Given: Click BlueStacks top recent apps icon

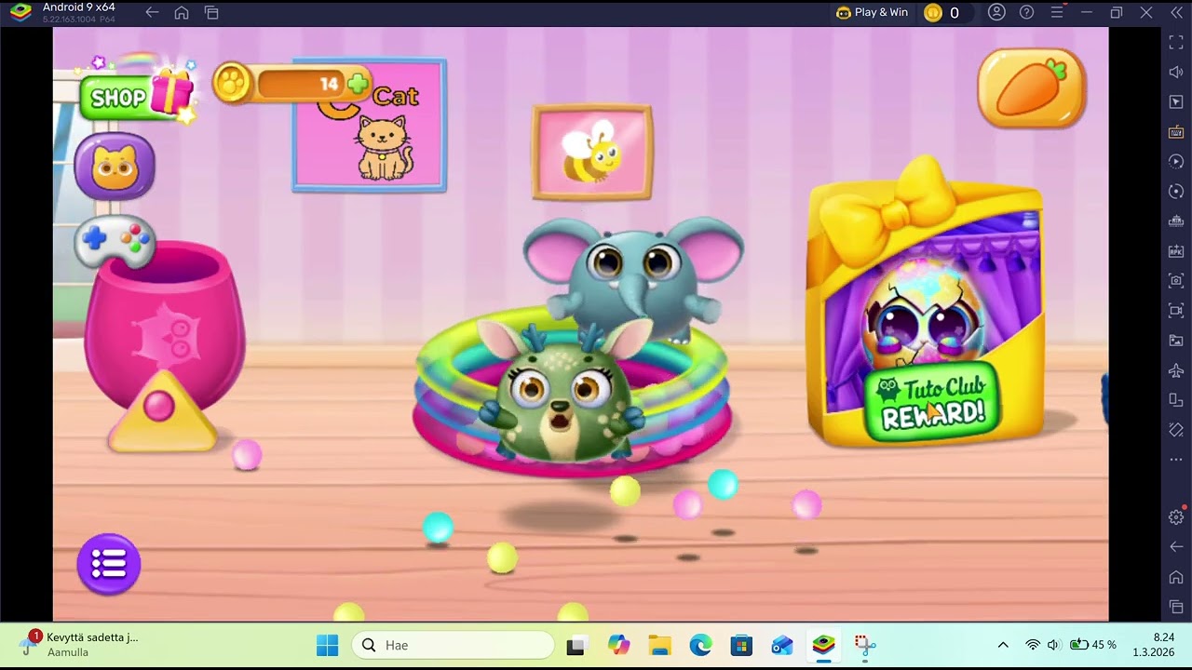Looking at the screenshot, I should tap(211, 12).
